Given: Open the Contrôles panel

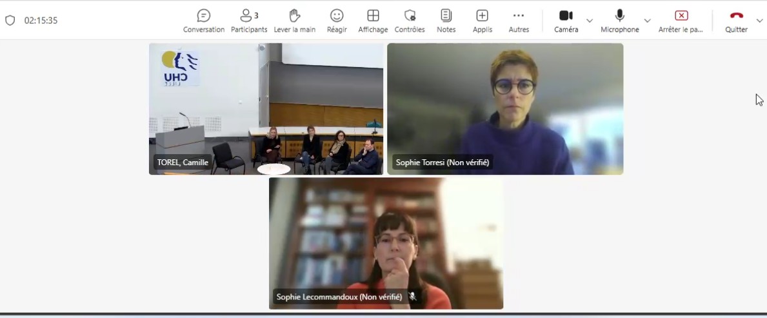Looking at the screenshot, I should pyautogui.click(x=410, y=21).
